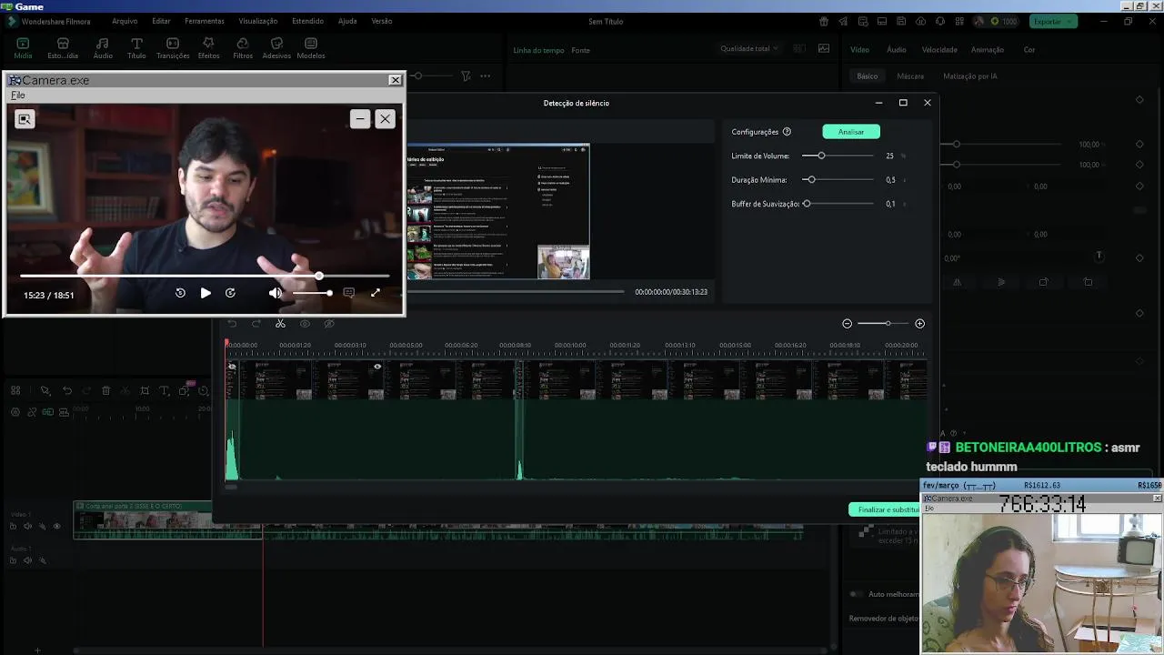Image resolution: width=1164 pixels, height=655 pixels.
Task: Open the Ajuda menu
Action: point(347,21)
